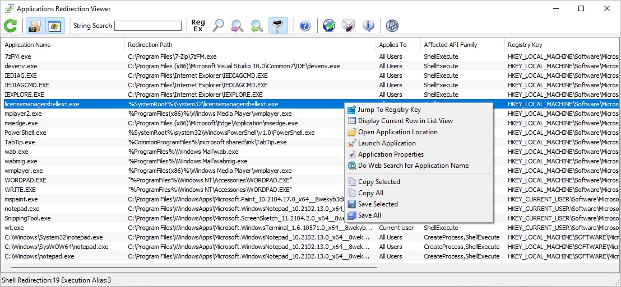Select the SnippingTool.exe row
This screenshot has height=287, width=621.
pyautogui.click(x=310, y=218)
